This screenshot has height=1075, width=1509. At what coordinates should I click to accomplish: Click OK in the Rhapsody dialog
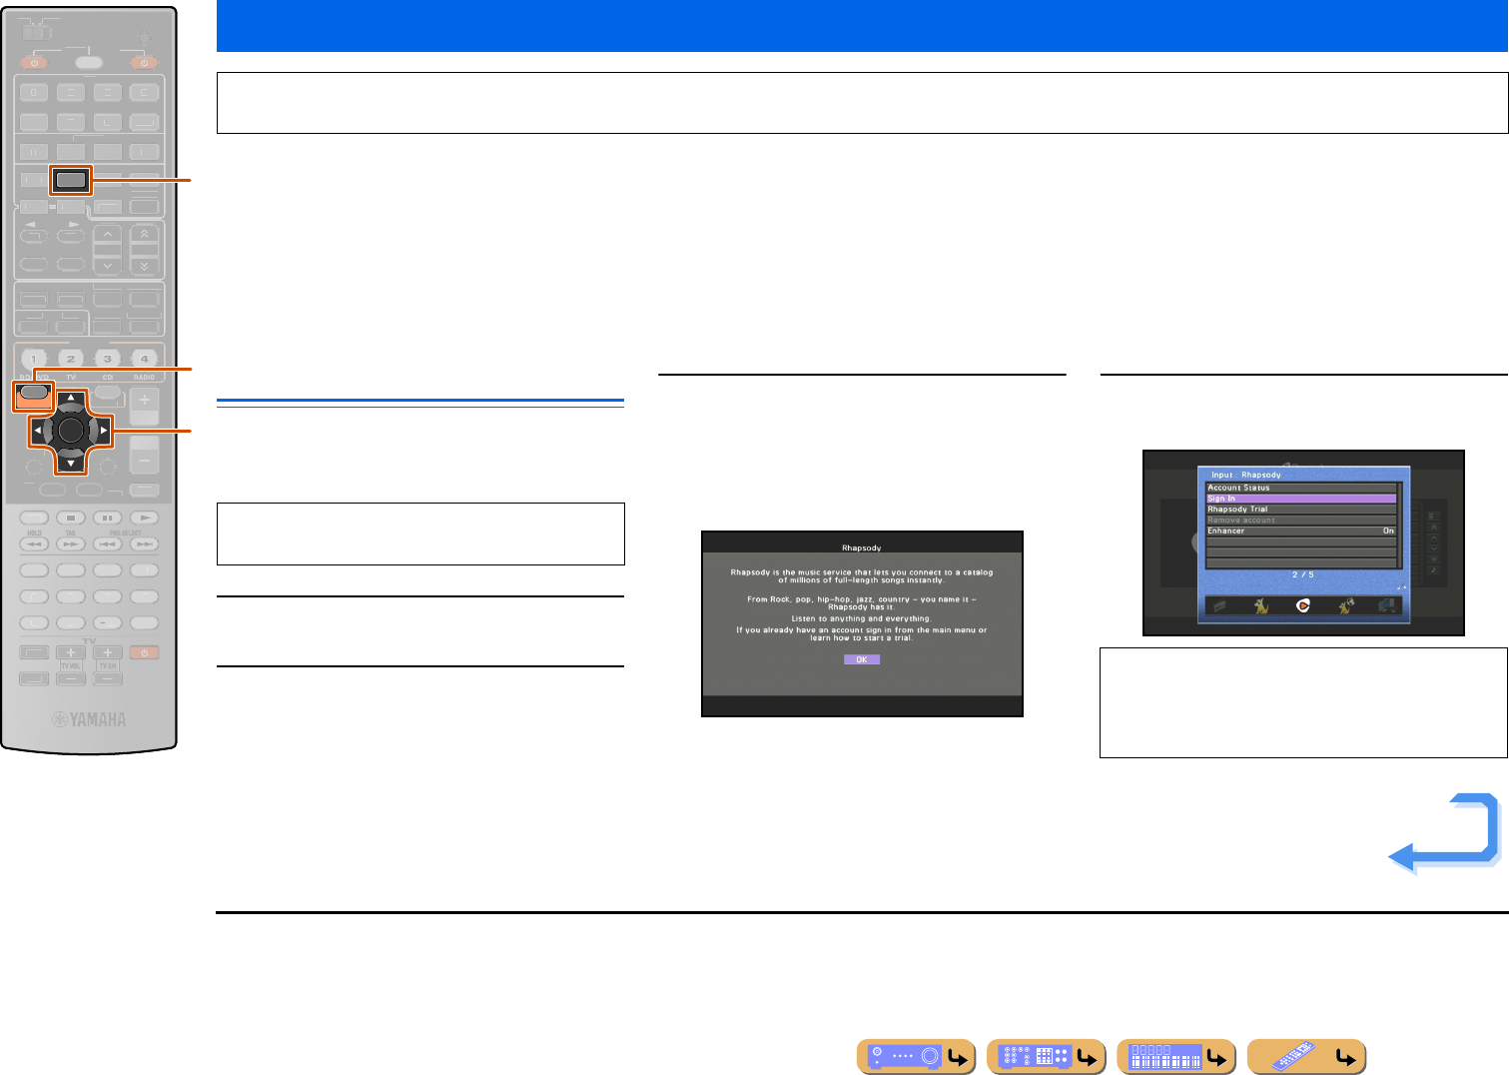[861, 659]
